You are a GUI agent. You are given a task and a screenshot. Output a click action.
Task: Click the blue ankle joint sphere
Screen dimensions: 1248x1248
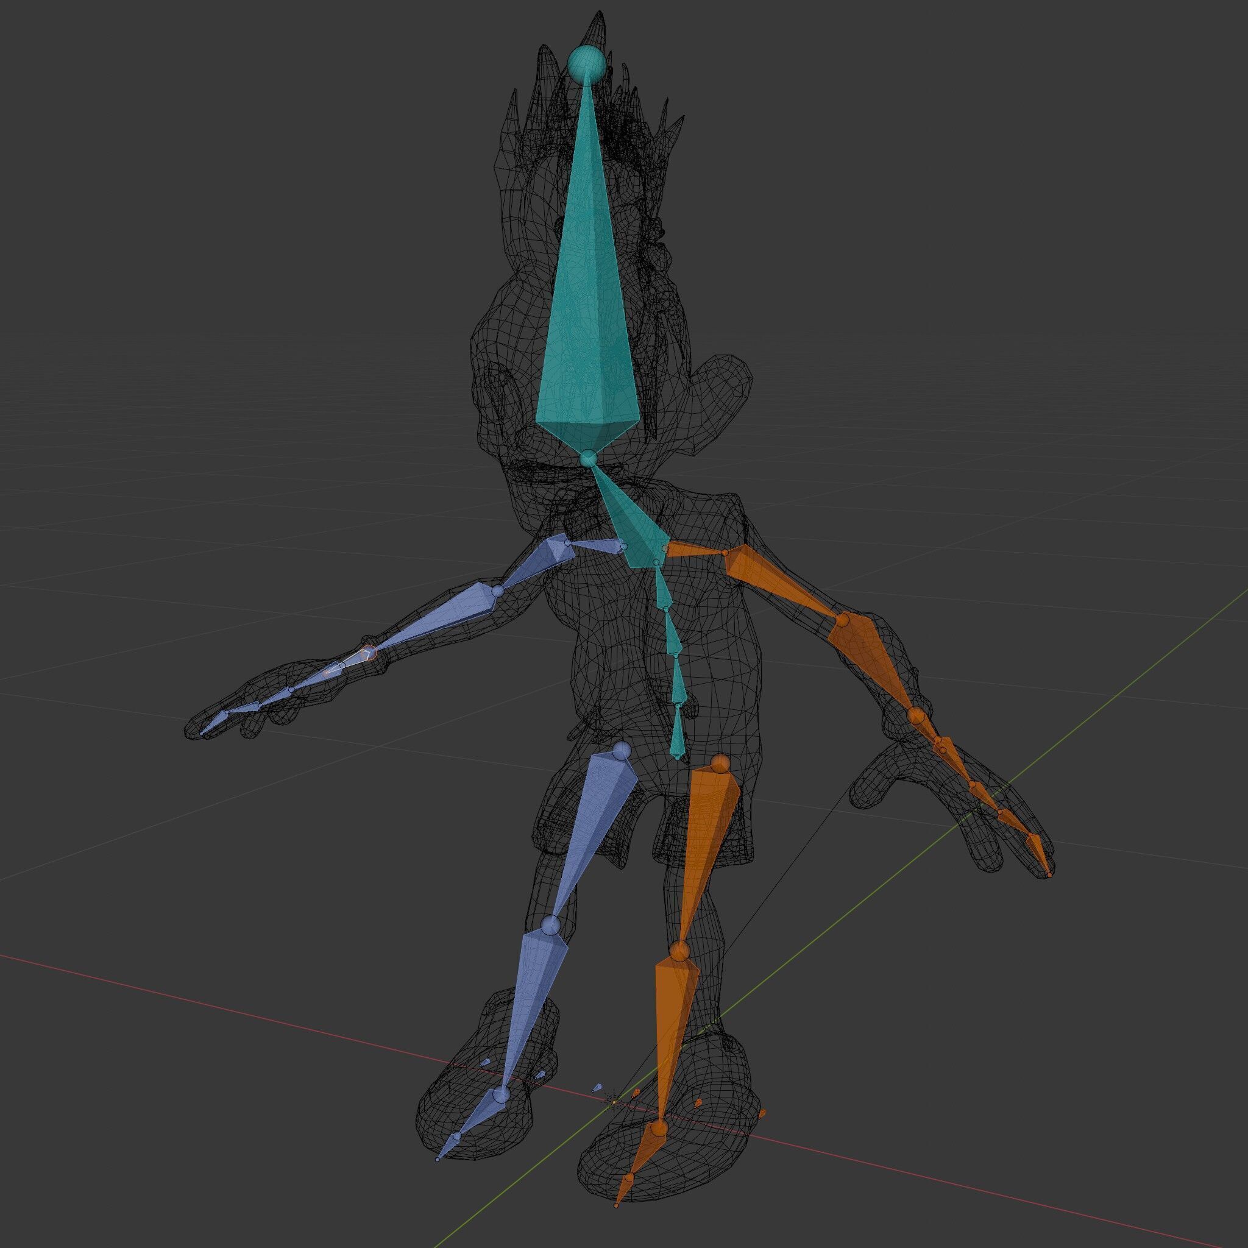pos(501,1096)
